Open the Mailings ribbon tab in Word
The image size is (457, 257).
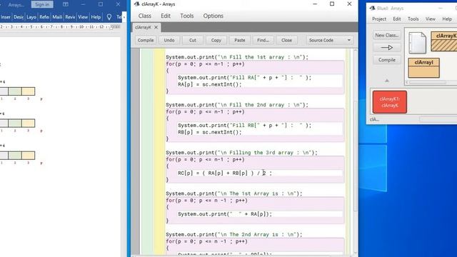coord(57,17)
